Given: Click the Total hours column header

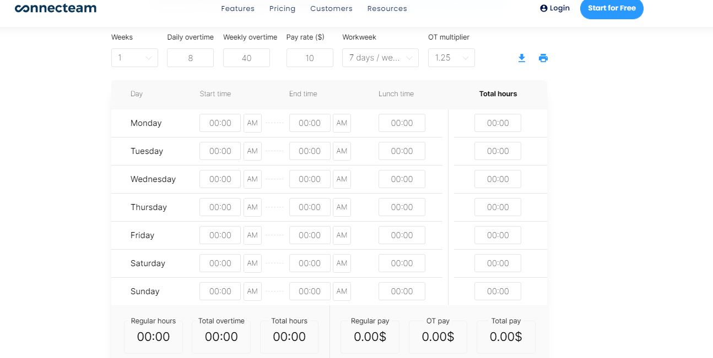Looking at the screenshot, I should (x=498, y=94).
